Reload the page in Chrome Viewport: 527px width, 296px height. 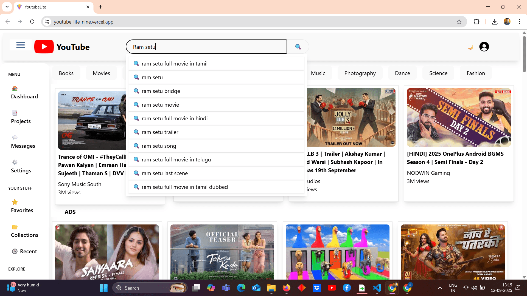point(32,22)
